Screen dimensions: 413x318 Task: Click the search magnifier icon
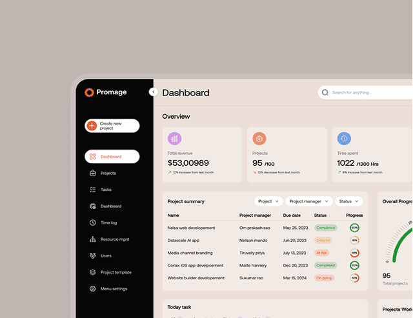click(325, 93)
